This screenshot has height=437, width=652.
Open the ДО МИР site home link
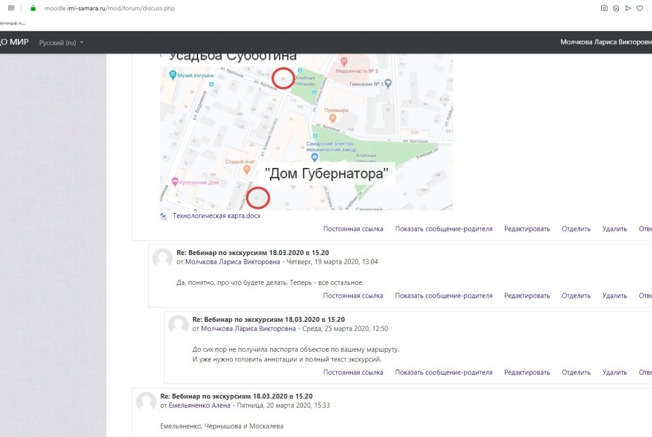14,42
